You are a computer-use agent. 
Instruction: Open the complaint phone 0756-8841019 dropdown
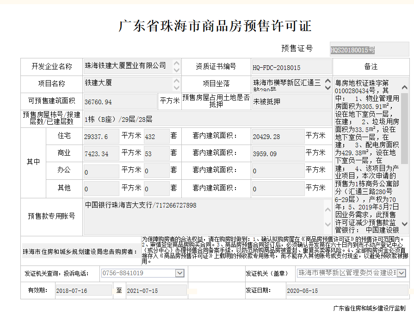(180, 273)
